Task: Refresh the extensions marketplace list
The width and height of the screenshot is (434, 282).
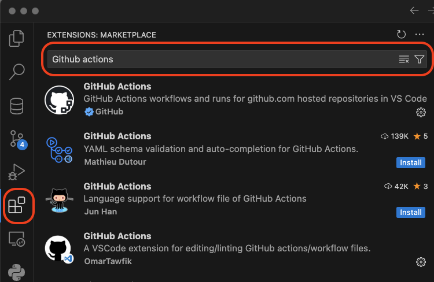Action: (x=402, y=35)
